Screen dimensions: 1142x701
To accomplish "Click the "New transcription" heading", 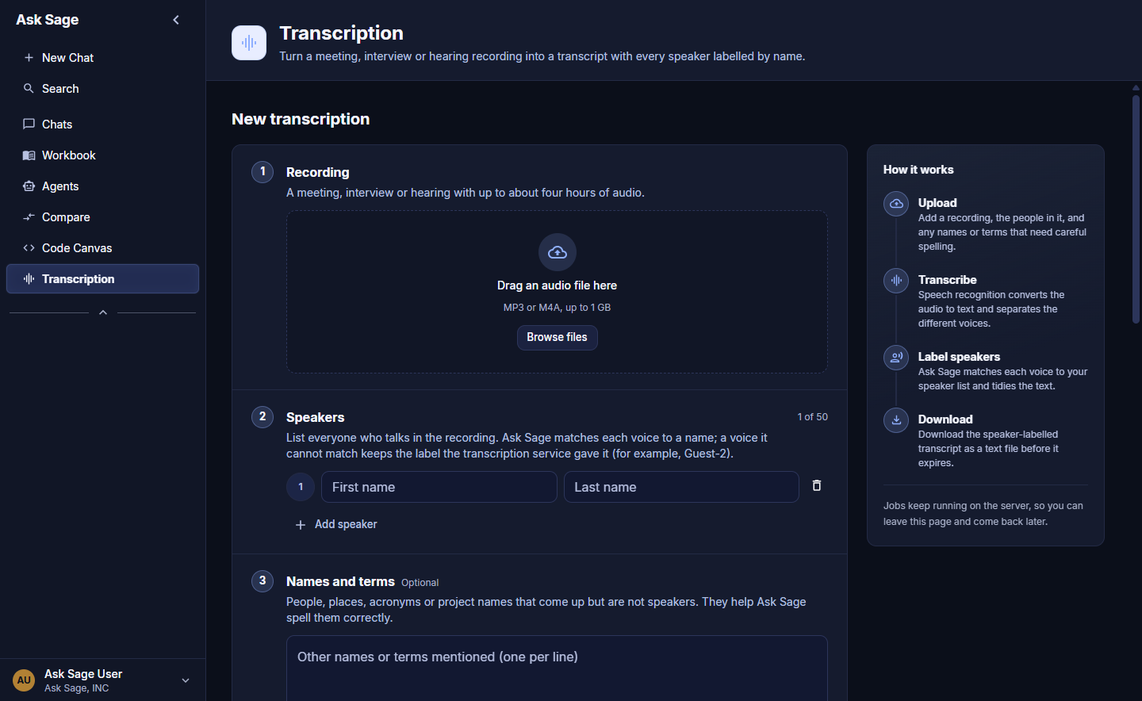I will point(301,119).
